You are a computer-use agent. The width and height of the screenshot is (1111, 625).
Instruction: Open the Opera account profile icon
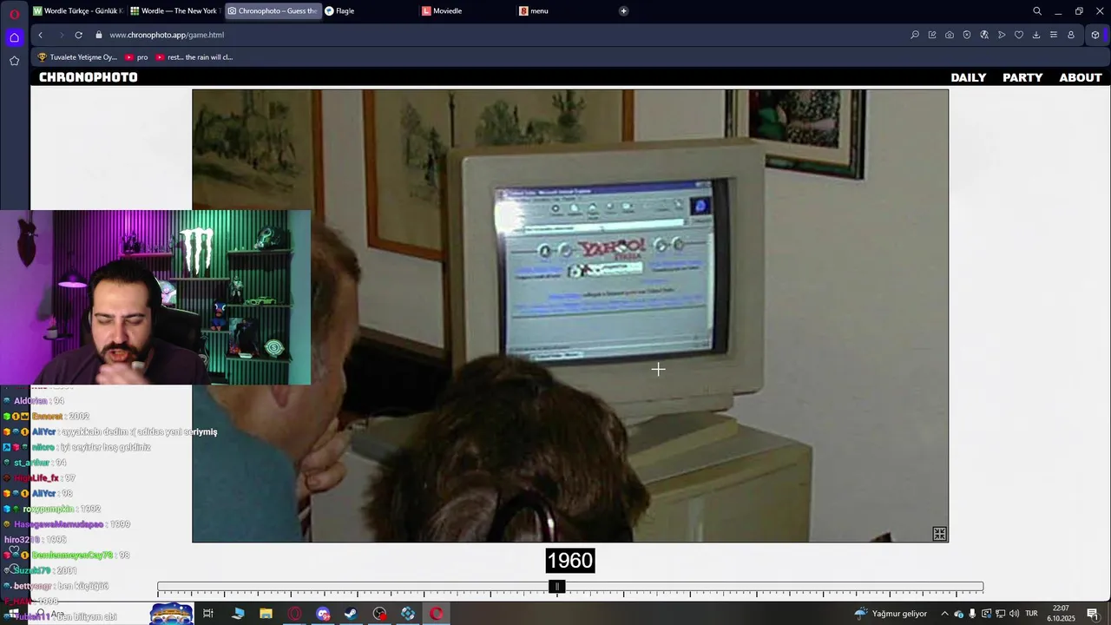pos(1071,35)
